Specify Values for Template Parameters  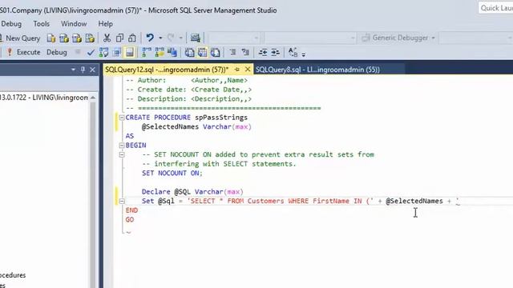point(293,52)
